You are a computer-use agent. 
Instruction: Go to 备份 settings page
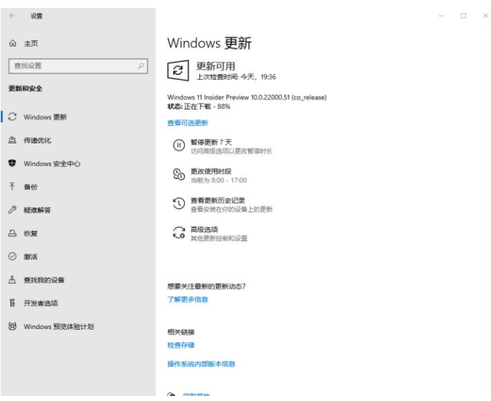[30, 186]
